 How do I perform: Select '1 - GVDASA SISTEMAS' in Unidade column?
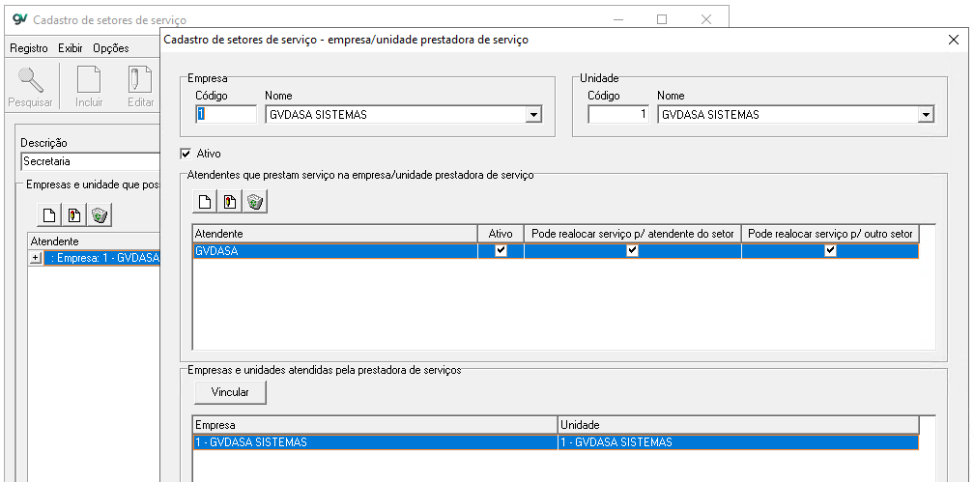pos(738,442)
